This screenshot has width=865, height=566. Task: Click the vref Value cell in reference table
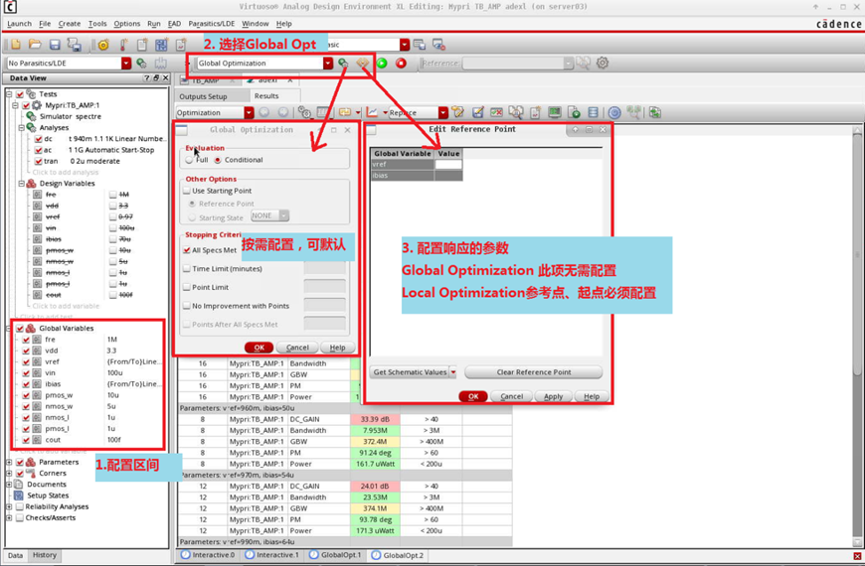click(x=448, y=164)
